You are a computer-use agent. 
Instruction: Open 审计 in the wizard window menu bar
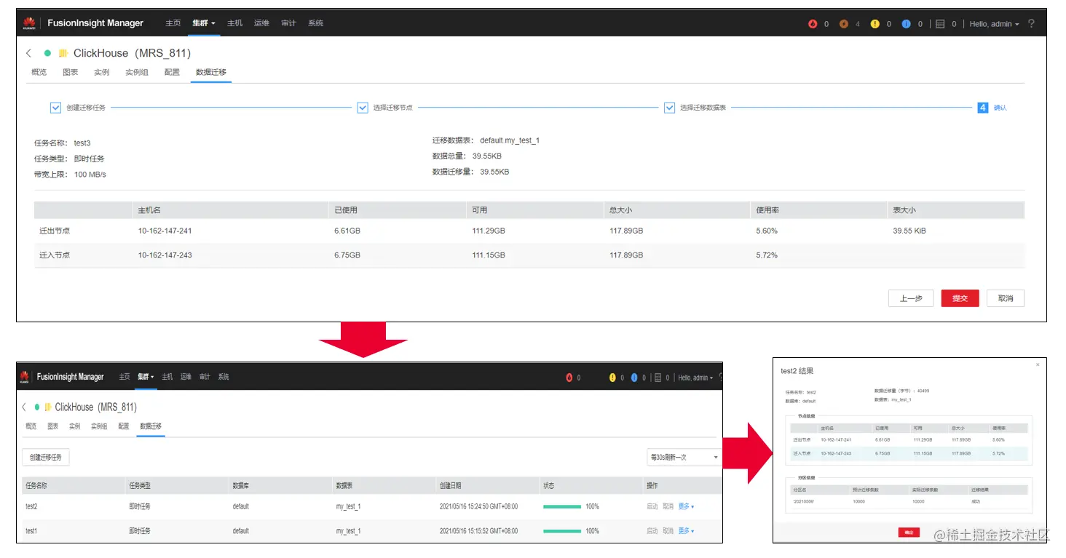coord(288,23)
